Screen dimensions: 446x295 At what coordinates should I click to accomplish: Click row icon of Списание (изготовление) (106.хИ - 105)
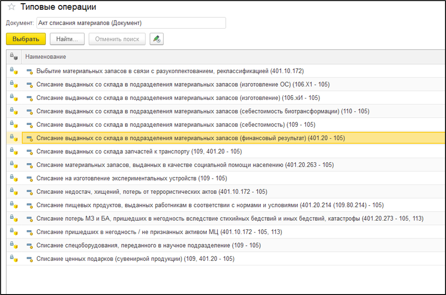[30, 98]
